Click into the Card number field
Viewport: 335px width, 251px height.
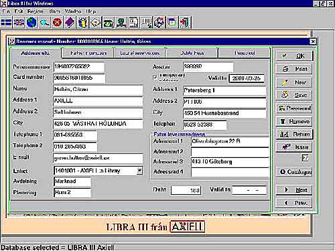tap(79, 78)
